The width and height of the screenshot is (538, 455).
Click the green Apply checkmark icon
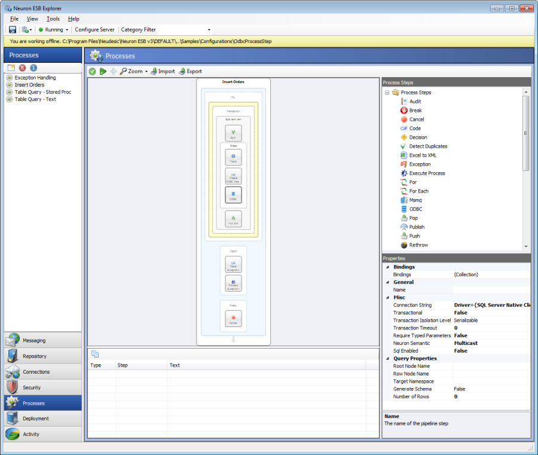click(x=92, y=71)
